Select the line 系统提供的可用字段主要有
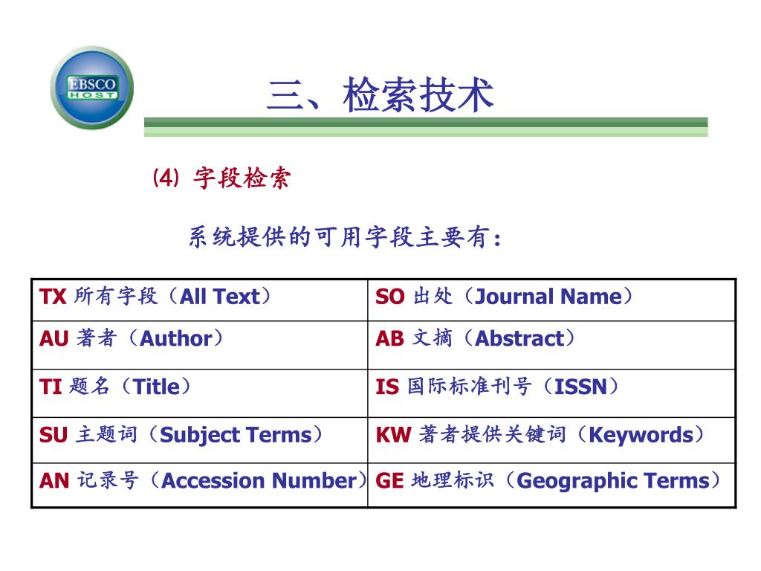761x571 pixels. [x=345, y=237]
